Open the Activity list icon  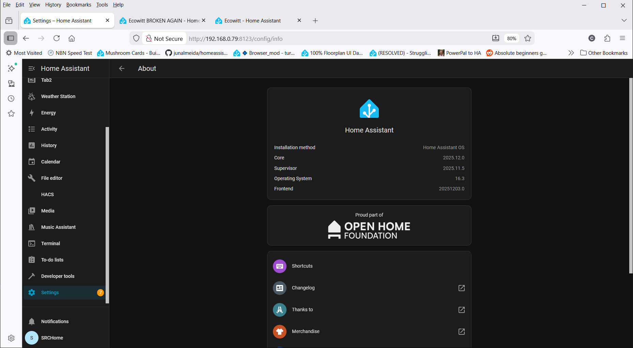32,129
